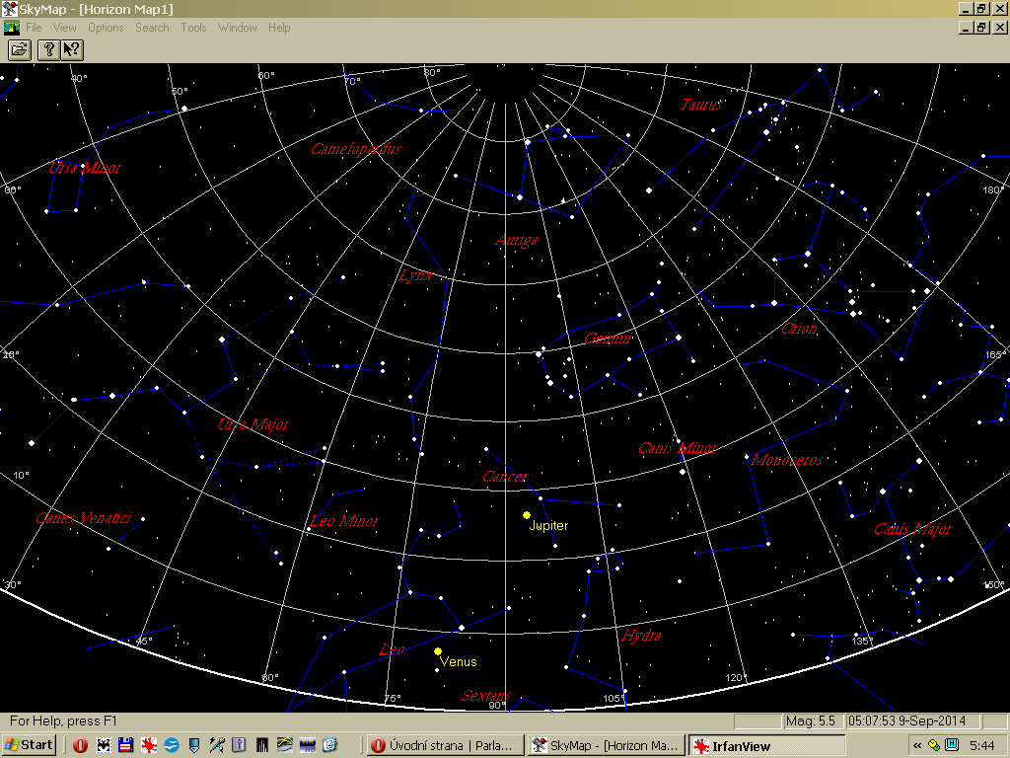Click the floppy disk quick launch icon
The image size is (1010, 758).
point(125,745)
